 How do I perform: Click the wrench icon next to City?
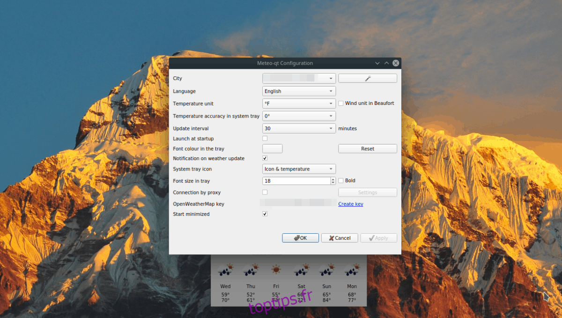(x=368, y=78)
